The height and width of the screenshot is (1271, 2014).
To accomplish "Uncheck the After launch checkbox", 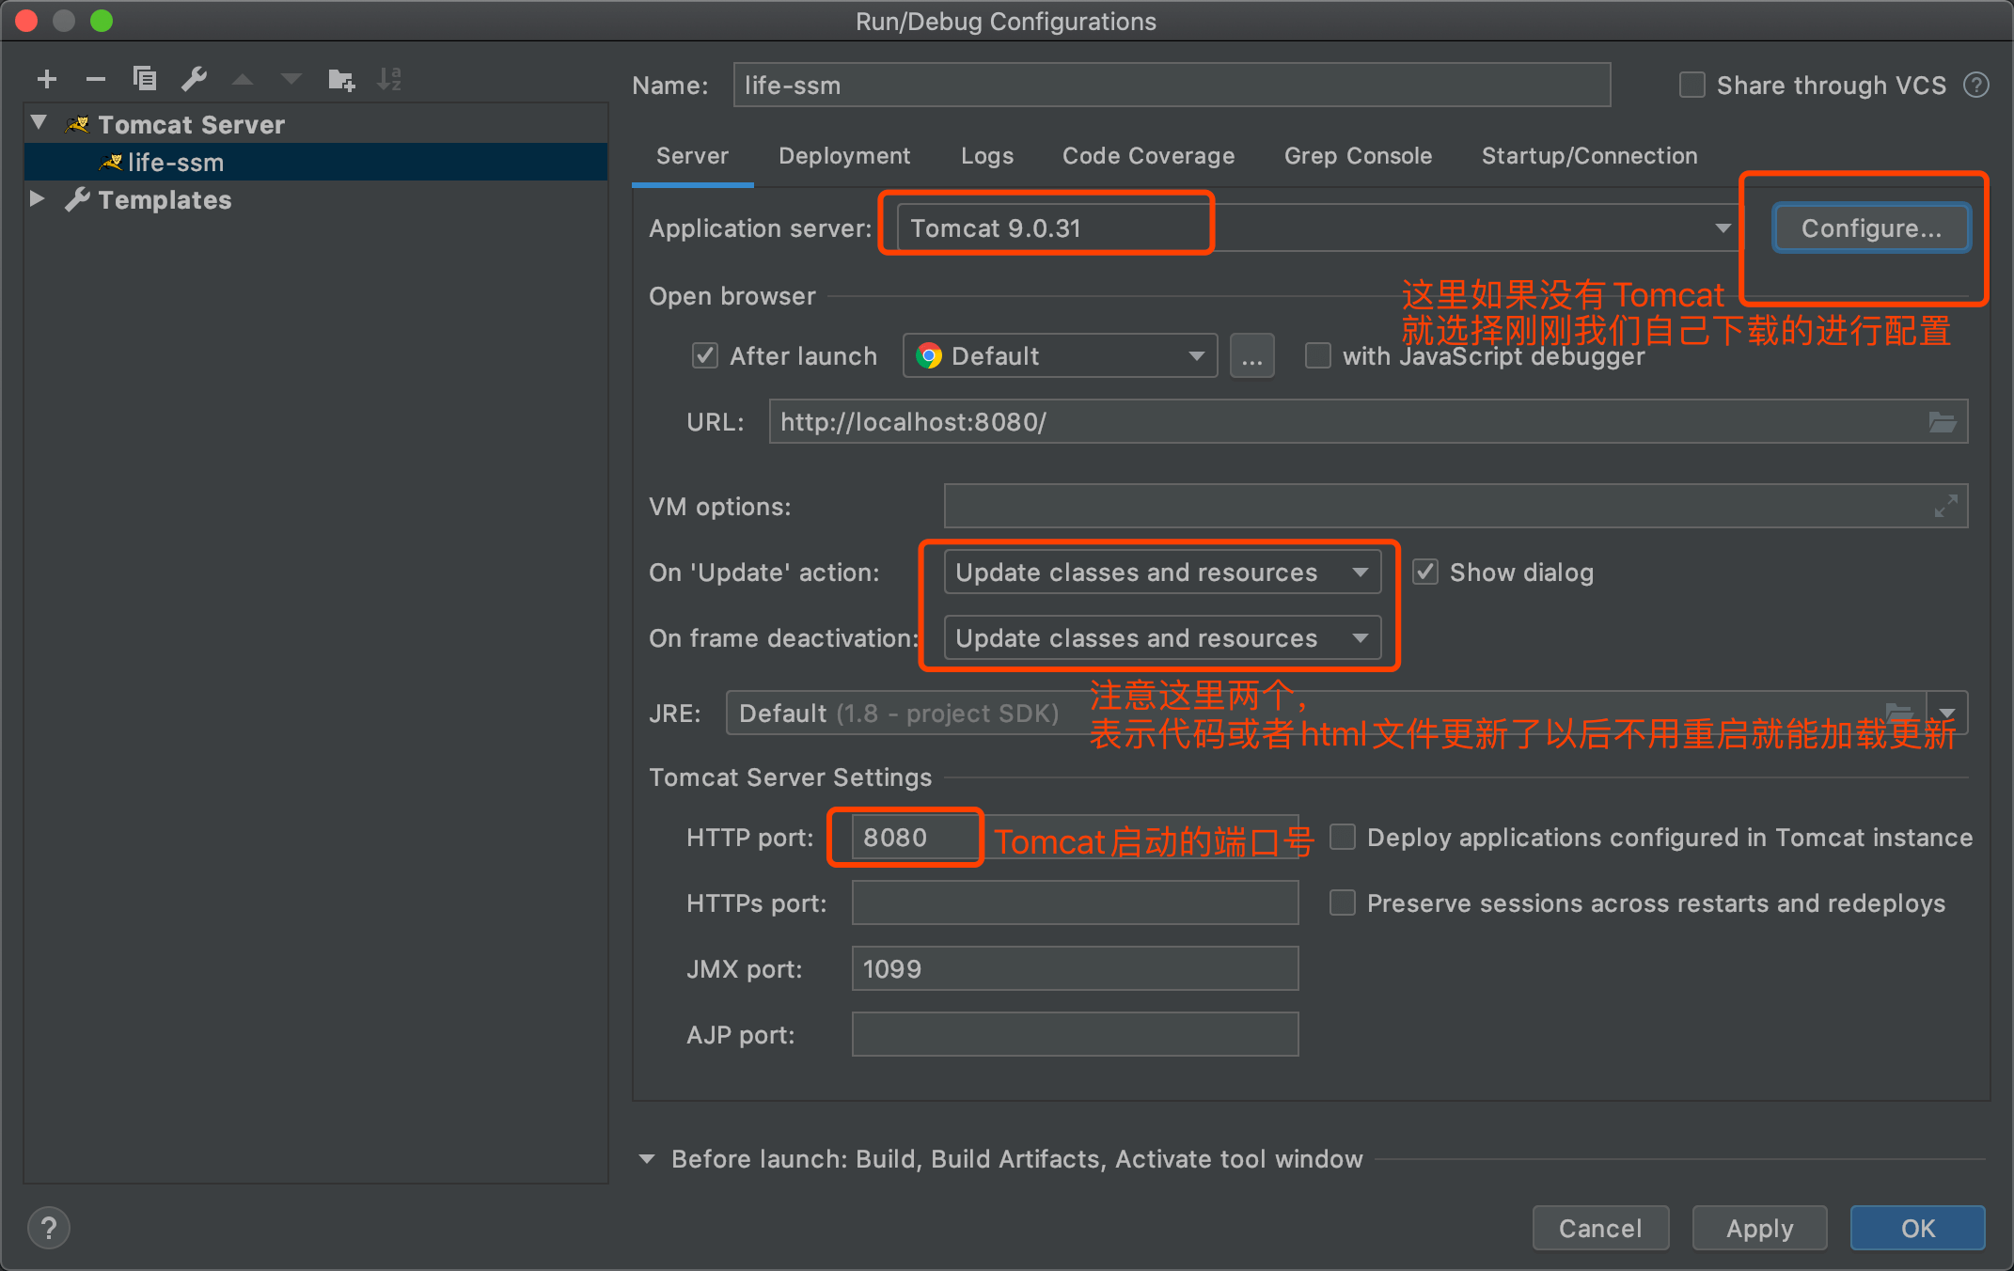I will coord(704,356).
